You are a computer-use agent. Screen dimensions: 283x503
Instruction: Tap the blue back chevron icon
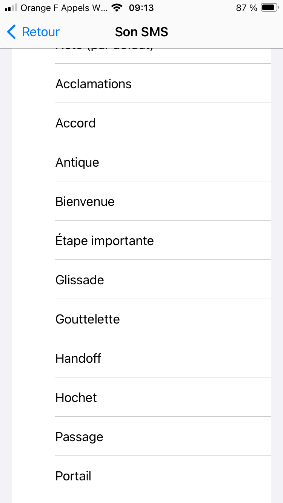[12, 32]
